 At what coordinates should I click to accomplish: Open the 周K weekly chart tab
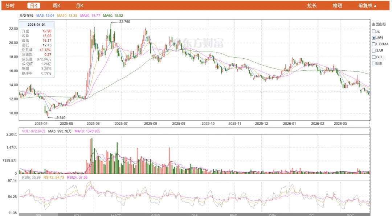(57, 5)
